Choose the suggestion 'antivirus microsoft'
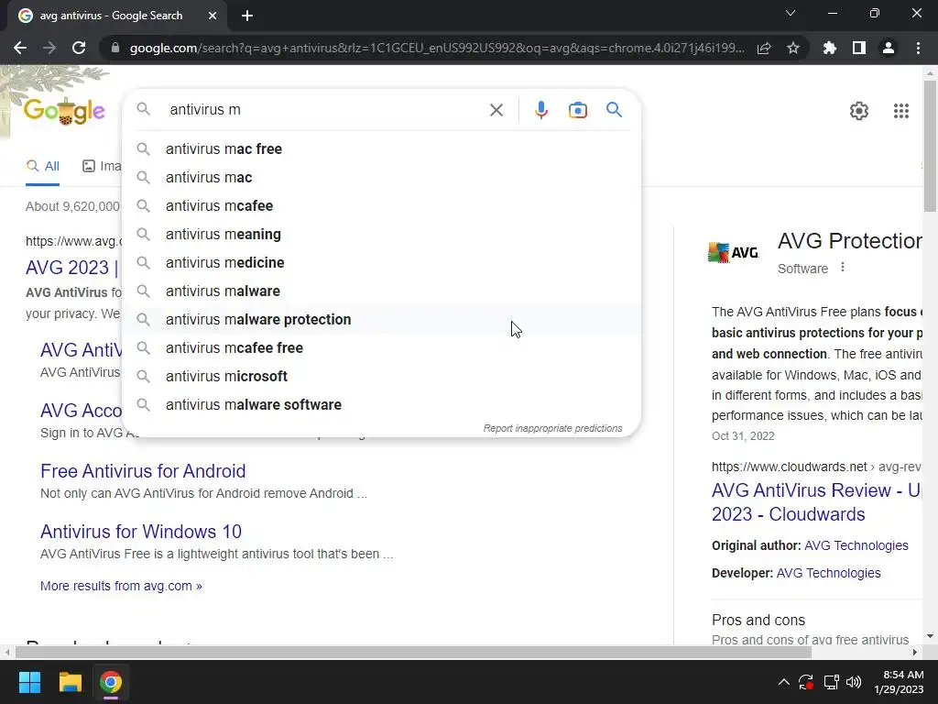This screenshot has height=704, width=938. click(x=381, y=376)
